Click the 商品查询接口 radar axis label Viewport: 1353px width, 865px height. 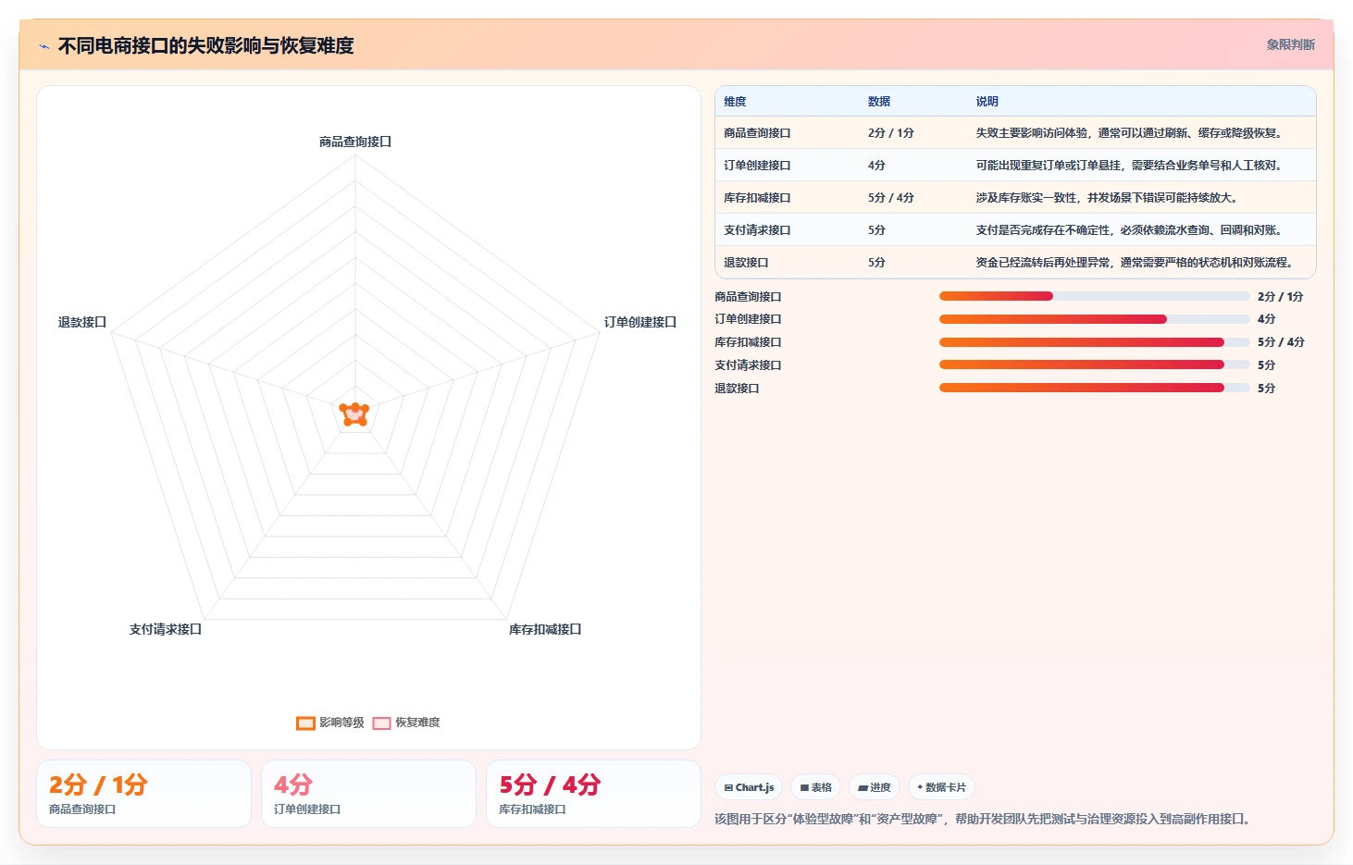coord(355,142)
